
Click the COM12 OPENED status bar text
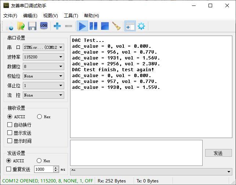point(48,181)
